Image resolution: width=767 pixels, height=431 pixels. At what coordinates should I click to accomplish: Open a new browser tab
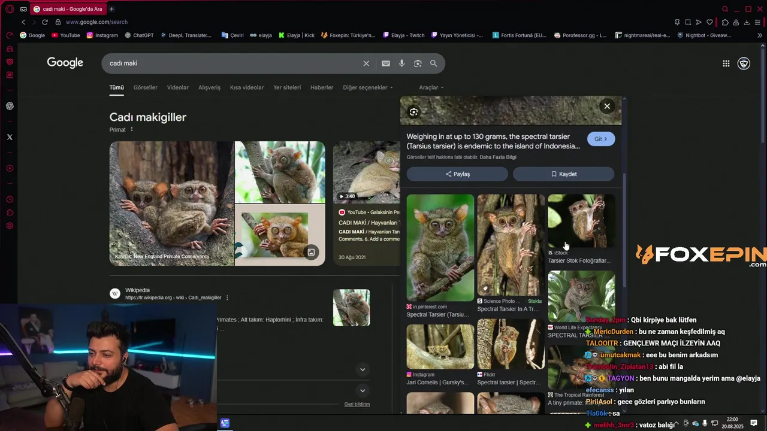[x=111, y=9]
